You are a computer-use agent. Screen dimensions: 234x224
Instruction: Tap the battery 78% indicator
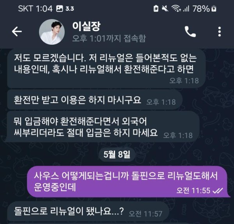[x=204, y=9]
